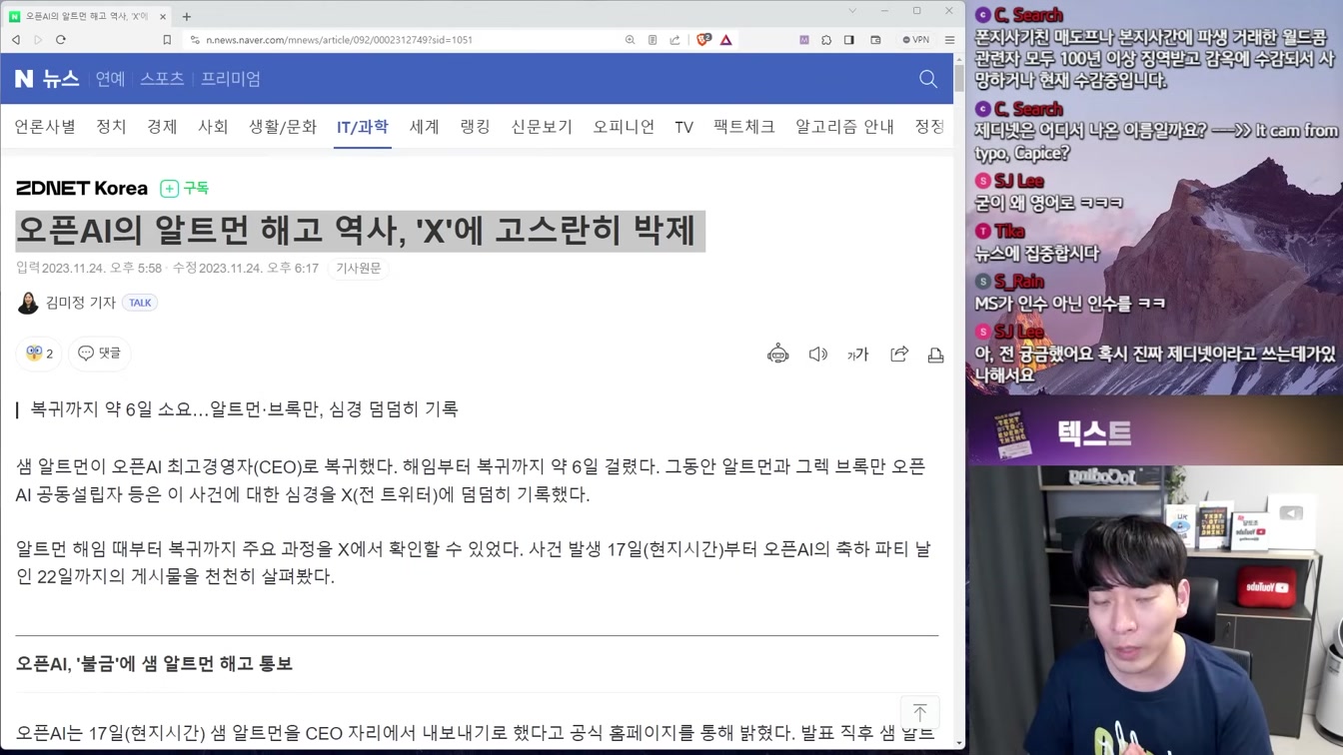
Task: Click the S_Rain chat username
Action: pyautogui.click(x=1018, y=282)
